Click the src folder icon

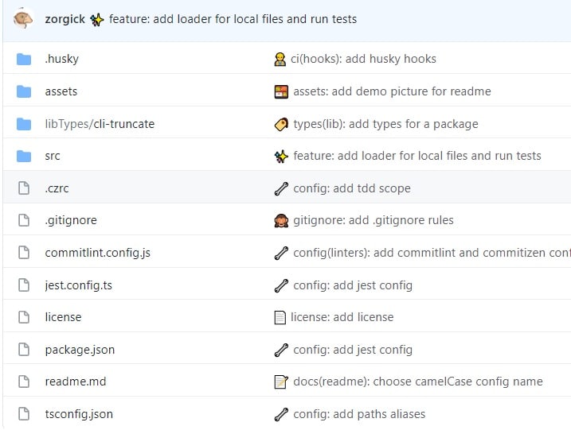24,156
